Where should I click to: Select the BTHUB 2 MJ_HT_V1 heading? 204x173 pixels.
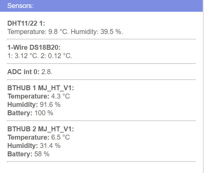pos(41,129)
